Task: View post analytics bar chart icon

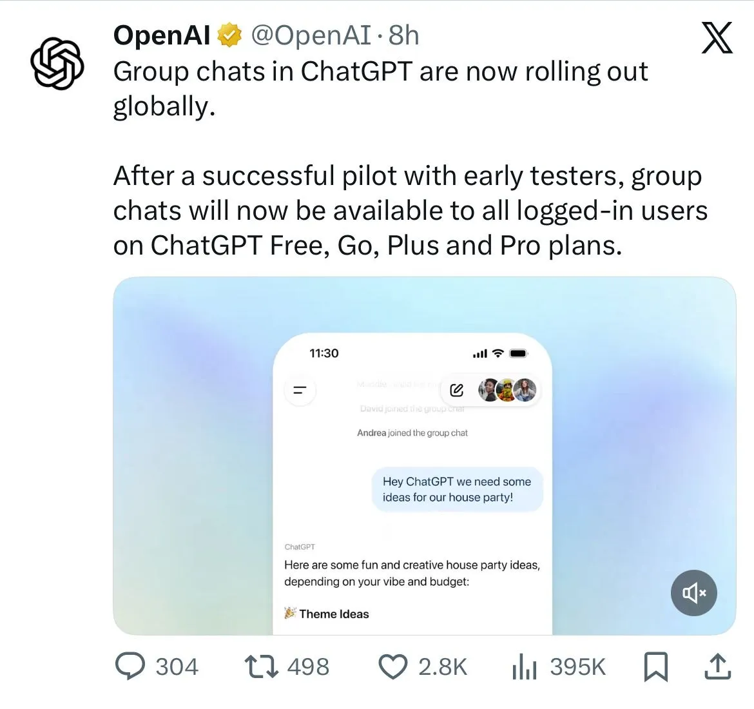Action: 524,666
